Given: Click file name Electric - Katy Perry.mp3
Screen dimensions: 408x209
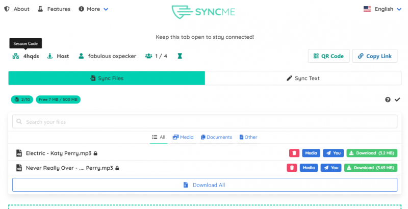Looking at the screenshot, I should 59,153.
